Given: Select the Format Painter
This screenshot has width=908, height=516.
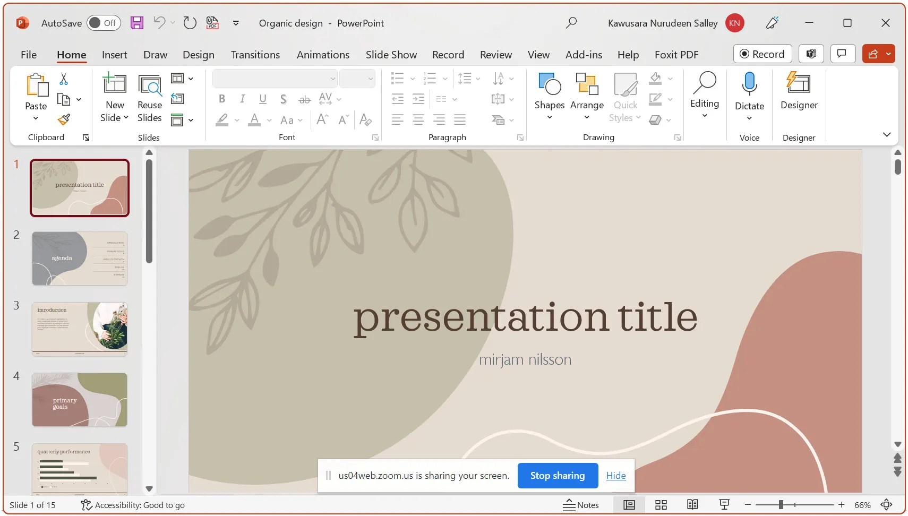Looking at the screenshot, I should point(64,119).
